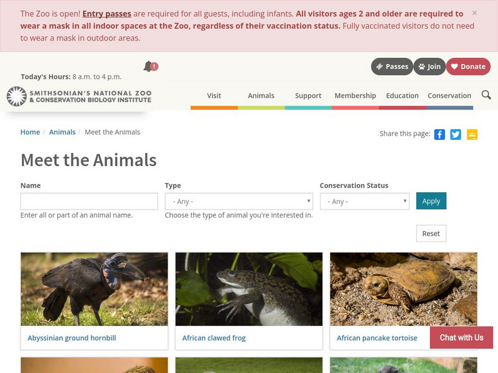Open the Conservation Status dropdown
498x373 pixels.
(x=365, y=201)
